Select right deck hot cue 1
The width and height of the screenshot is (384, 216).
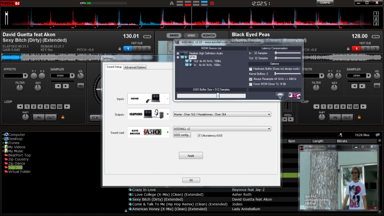pos(356,49)
